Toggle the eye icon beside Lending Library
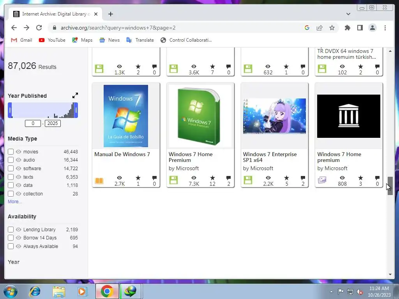Image resolution: width=399 pixels, height=299 pixels. (x=18, y=230)
